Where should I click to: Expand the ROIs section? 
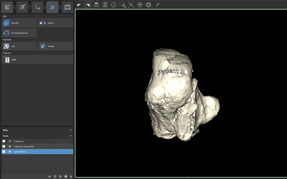click(x=71, y=130)
